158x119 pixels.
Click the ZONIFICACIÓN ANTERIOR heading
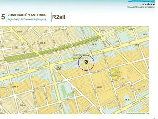tap(27, 15)
